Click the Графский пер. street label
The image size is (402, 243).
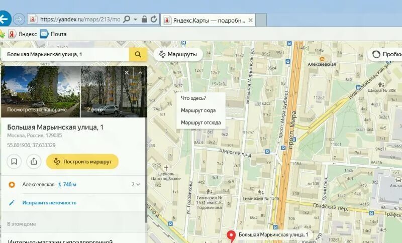[x=331, y=207]
